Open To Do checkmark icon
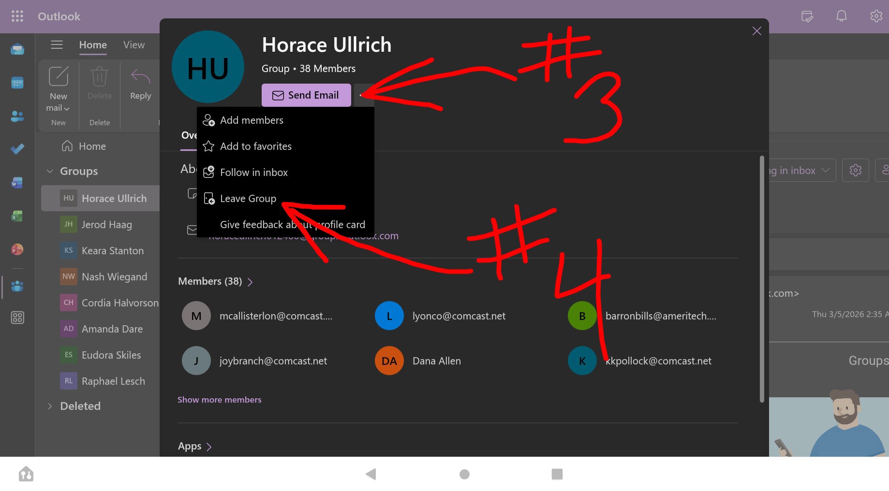 coord(17,149)
